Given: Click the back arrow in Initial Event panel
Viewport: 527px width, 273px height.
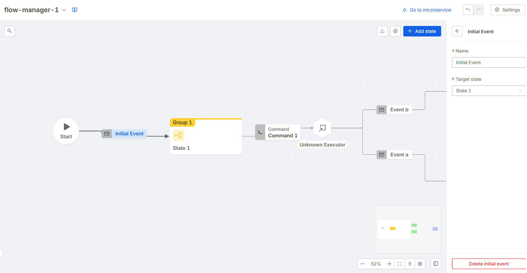Looking at the screenshot, I should (457, 31).
